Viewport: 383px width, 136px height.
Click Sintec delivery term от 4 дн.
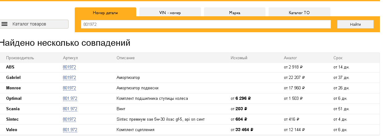click(340, 119)
